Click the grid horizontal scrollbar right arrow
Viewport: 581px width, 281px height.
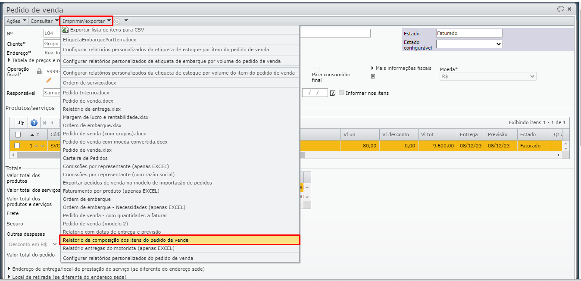click(559, 154)
